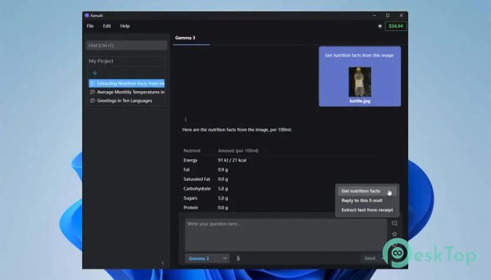Screen dimensions: 491x280
Task: Select the Extracting Nutrition Facts chat
Action: pyautogui.click(x=126, y=83)
